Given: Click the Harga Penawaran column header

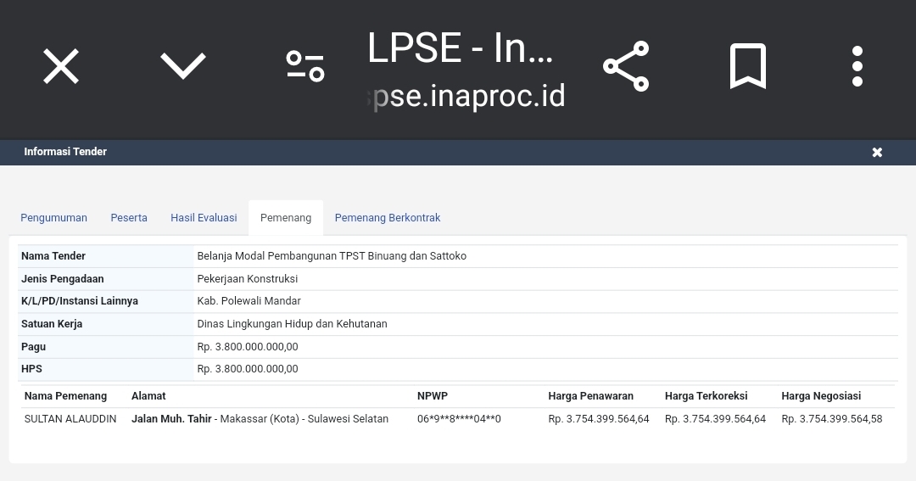Looking at the screenshot, I should [x=590, y=396].
